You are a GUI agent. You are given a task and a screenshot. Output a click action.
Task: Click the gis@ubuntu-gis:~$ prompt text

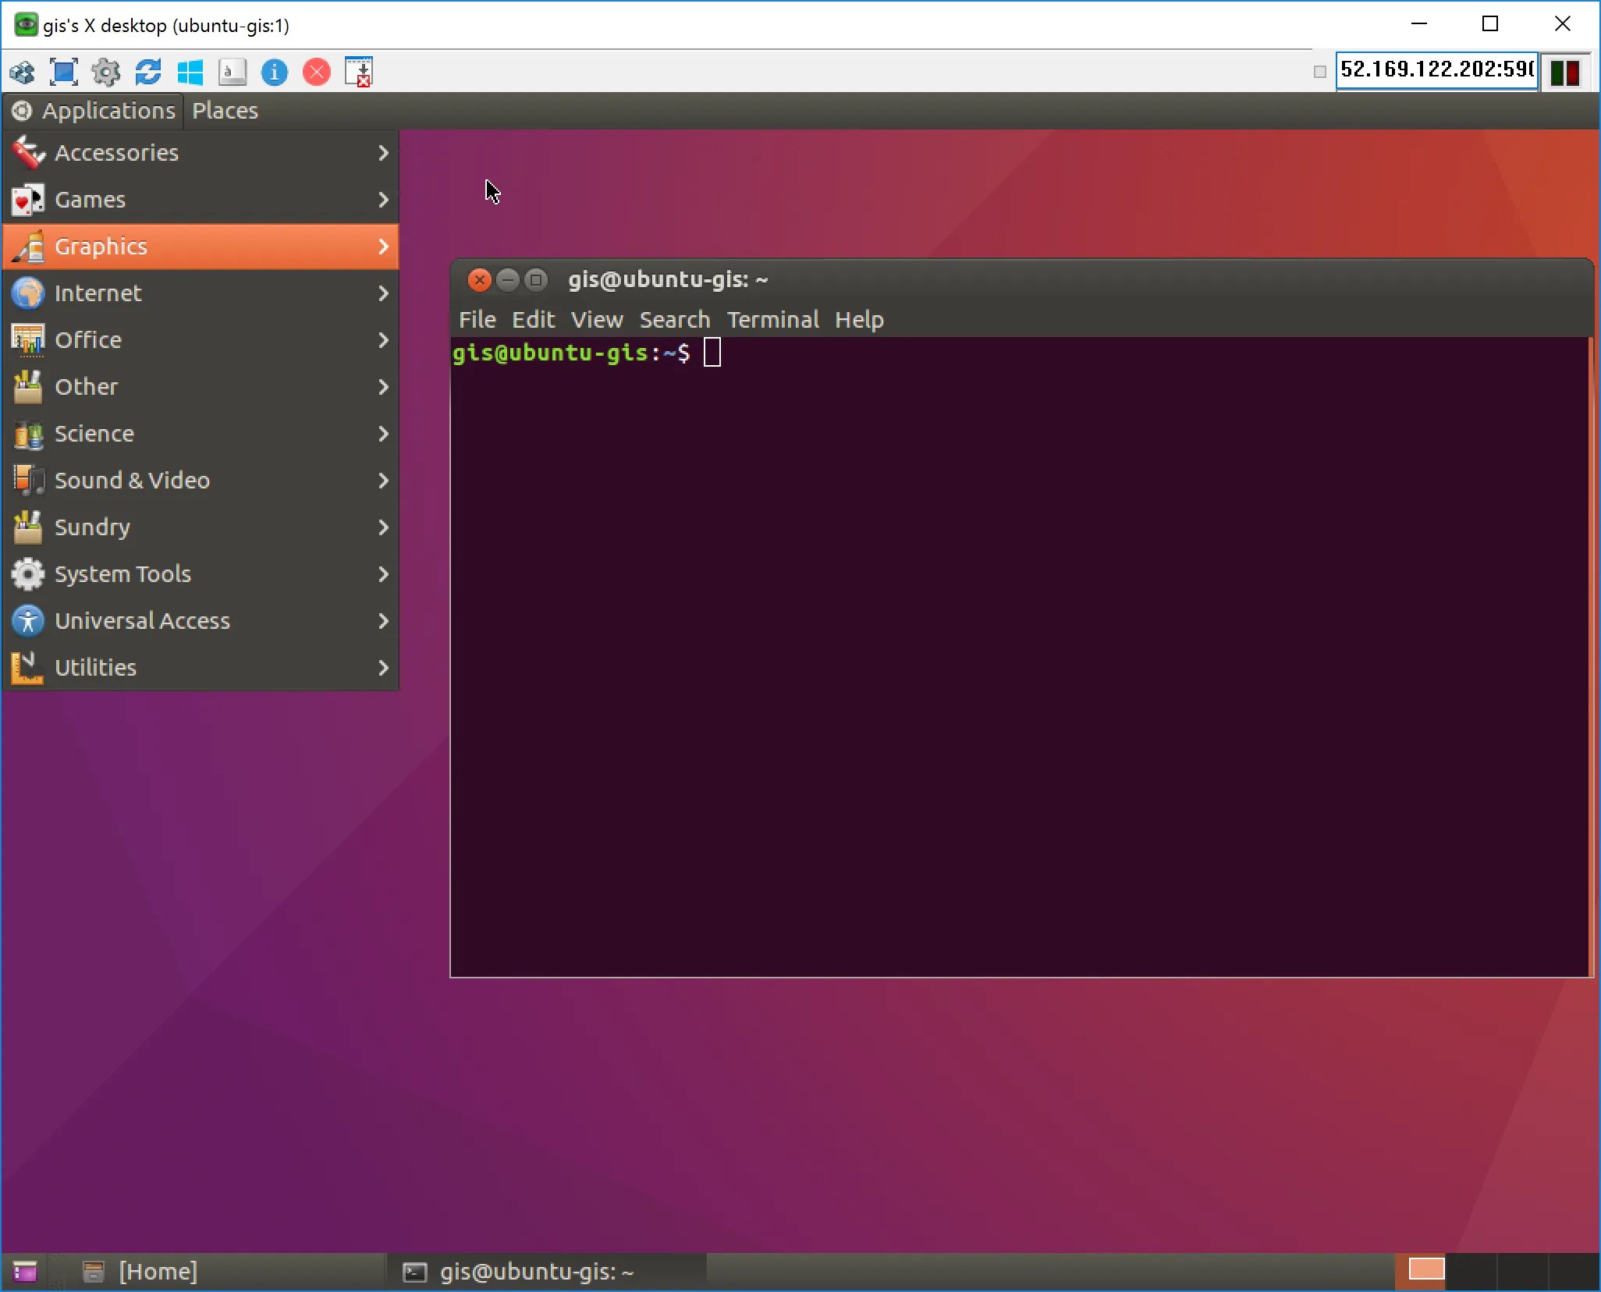[x=571, y=353]
